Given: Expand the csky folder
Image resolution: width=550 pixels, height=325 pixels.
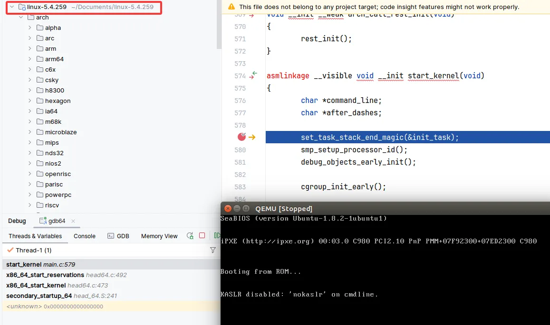Looking at the screenshot, I should point(30,80).
